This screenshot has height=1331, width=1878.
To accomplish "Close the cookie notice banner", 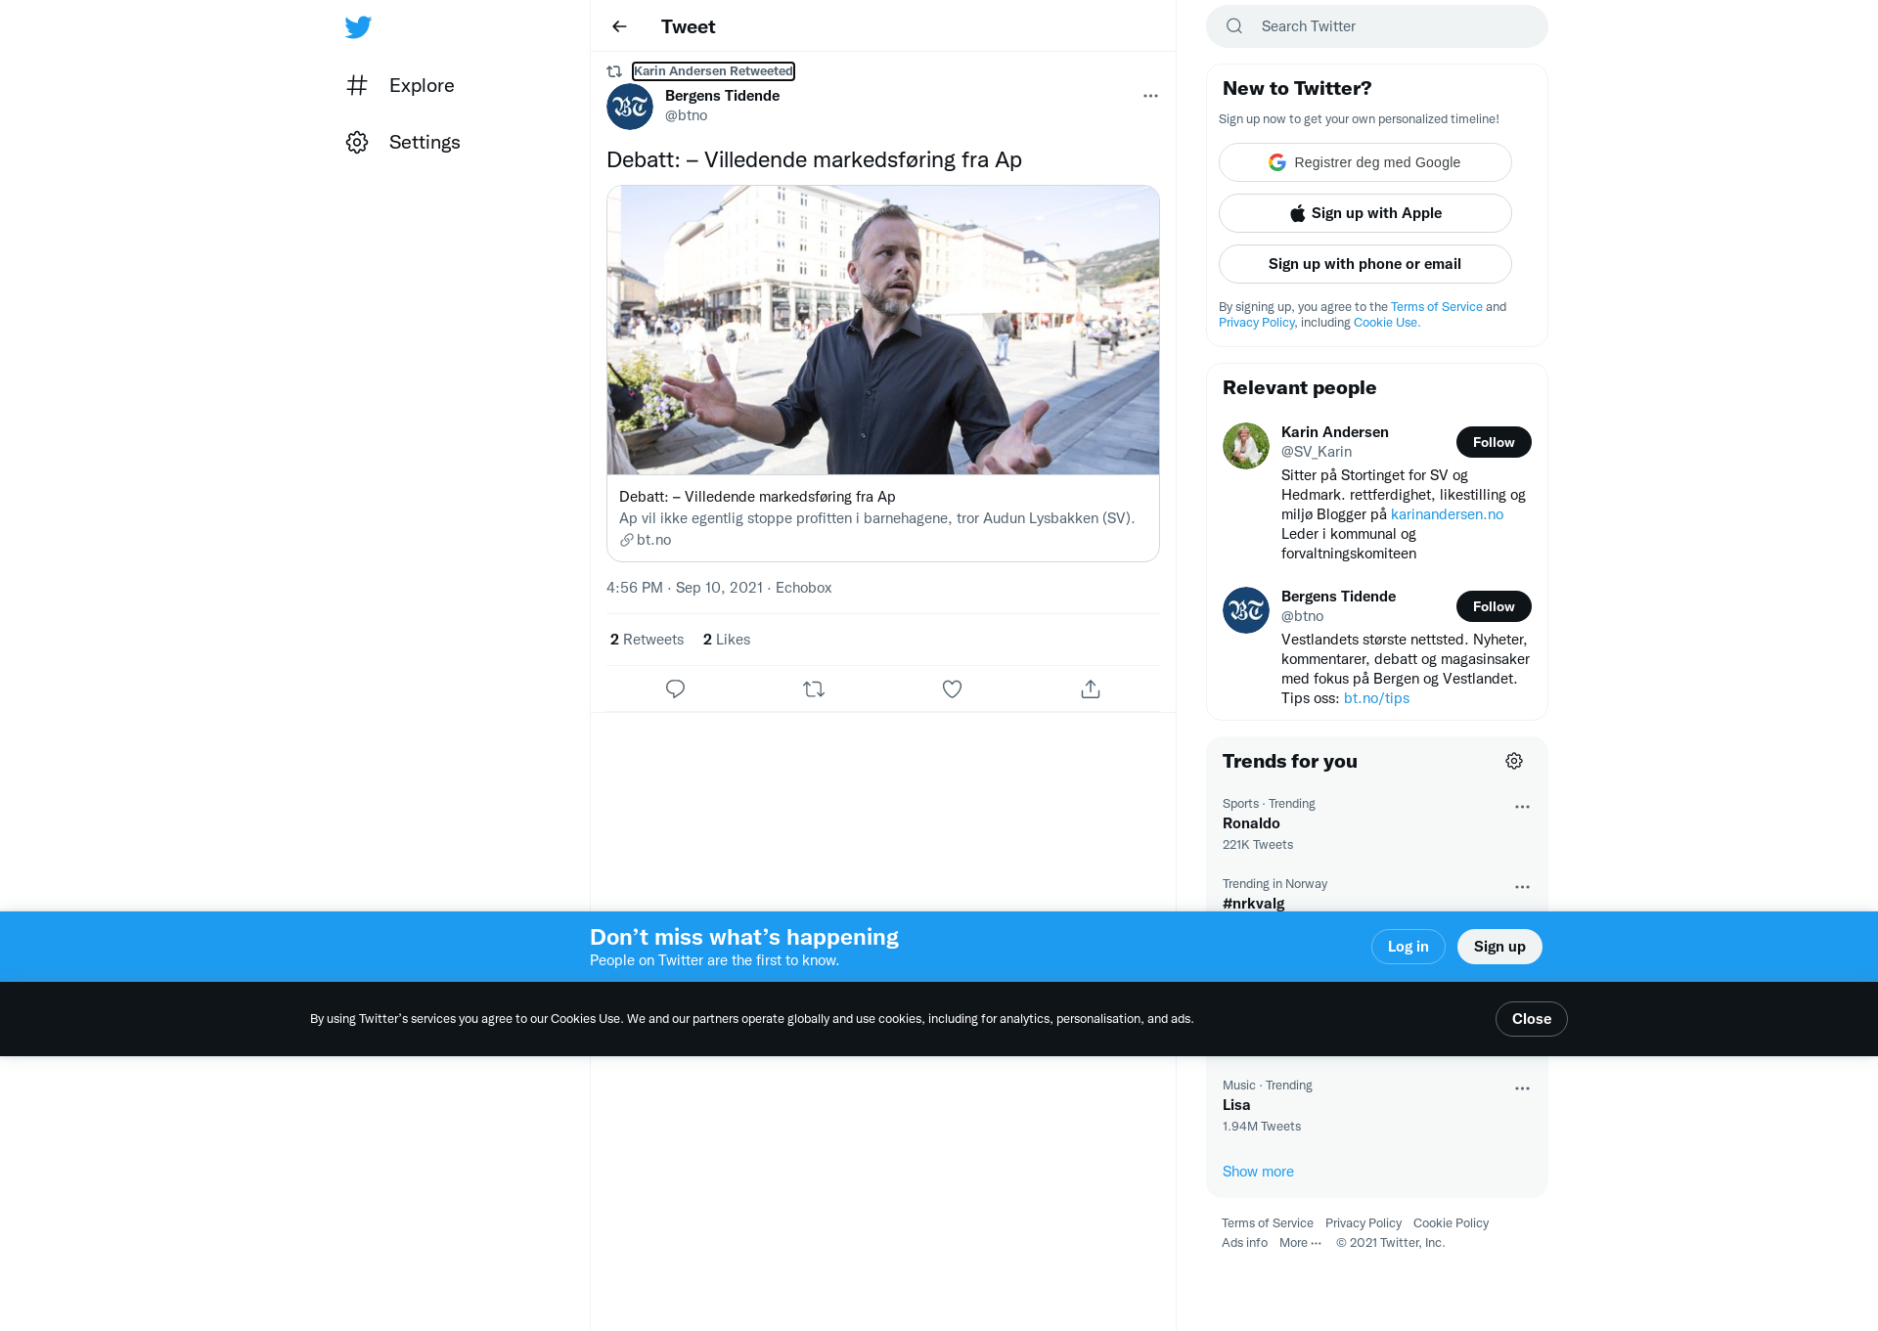I will pyautogui.click(x=1532, y=1019).
